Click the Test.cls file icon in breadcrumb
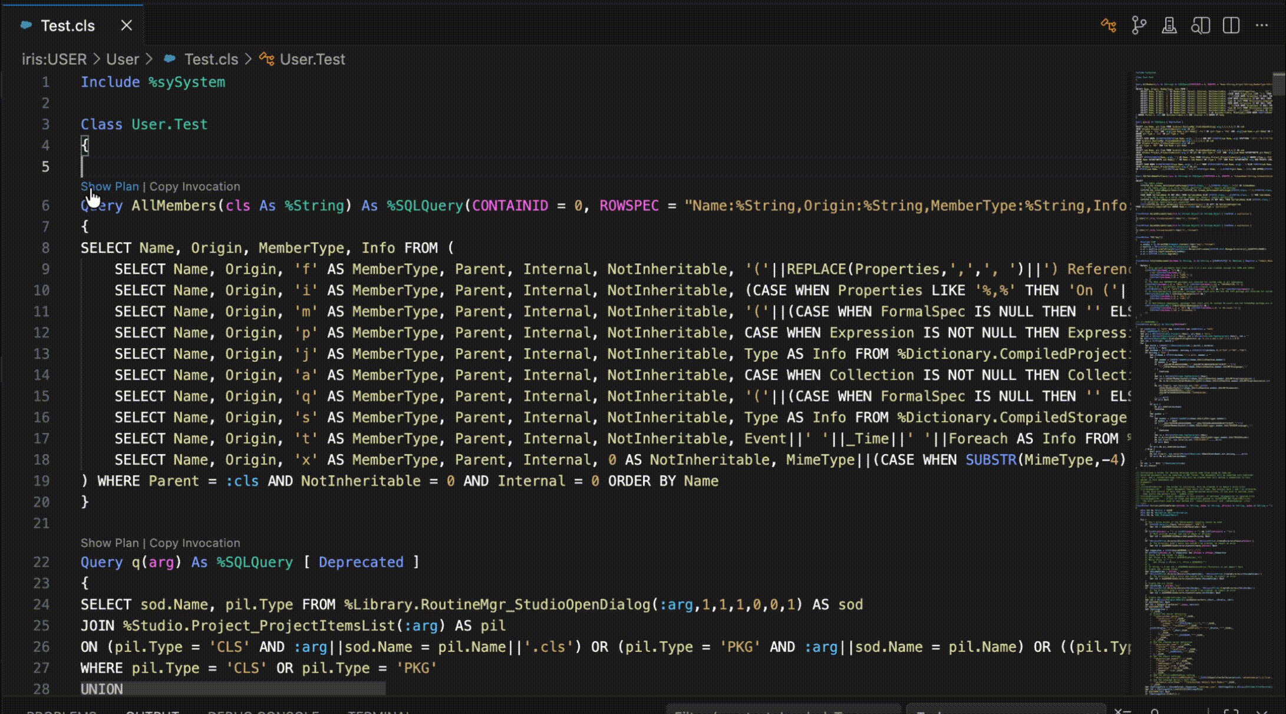Screen dimensions: 1286x714 (170, 59)
